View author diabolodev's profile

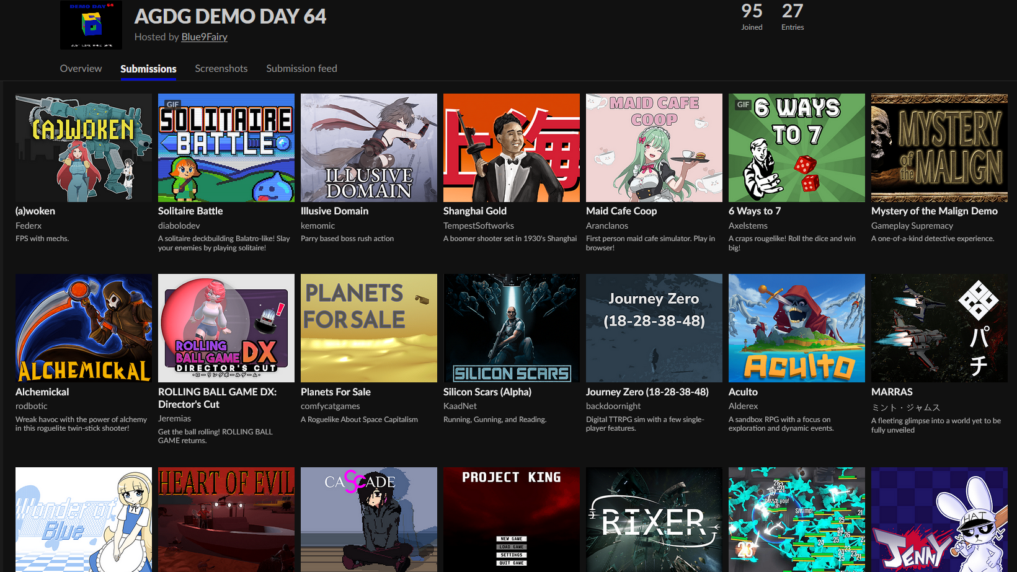coord(179,226)
